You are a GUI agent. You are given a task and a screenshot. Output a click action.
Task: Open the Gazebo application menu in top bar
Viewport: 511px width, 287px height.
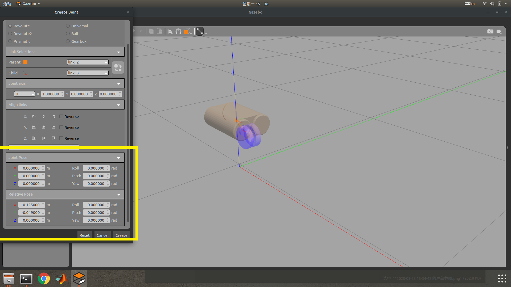click(28, 4)
